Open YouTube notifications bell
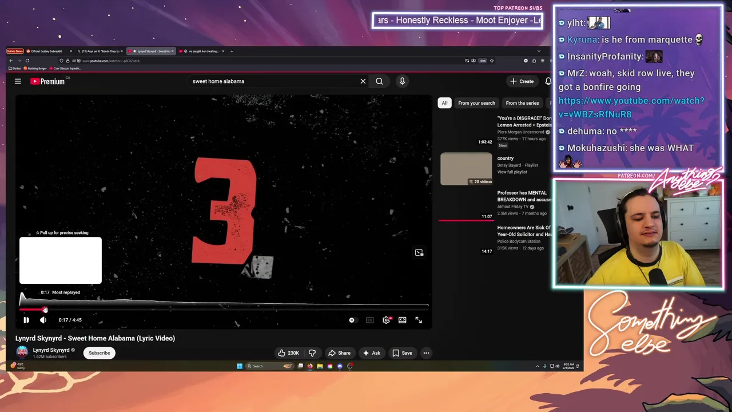 click(548, 81)
